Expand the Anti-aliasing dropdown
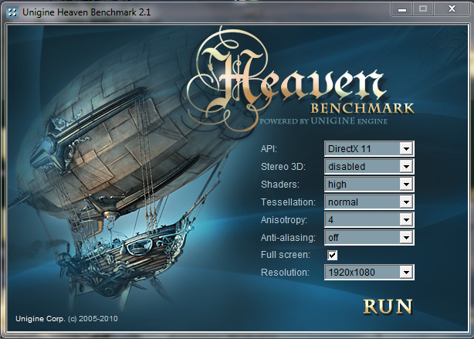The image size is (474, 339). pyautogui.click(x=369, y=237)
